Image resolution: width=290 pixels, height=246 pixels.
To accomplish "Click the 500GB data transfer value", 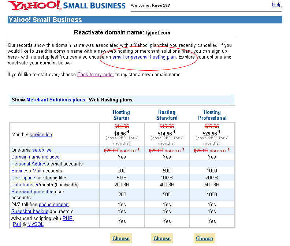I will coord(212,184).
